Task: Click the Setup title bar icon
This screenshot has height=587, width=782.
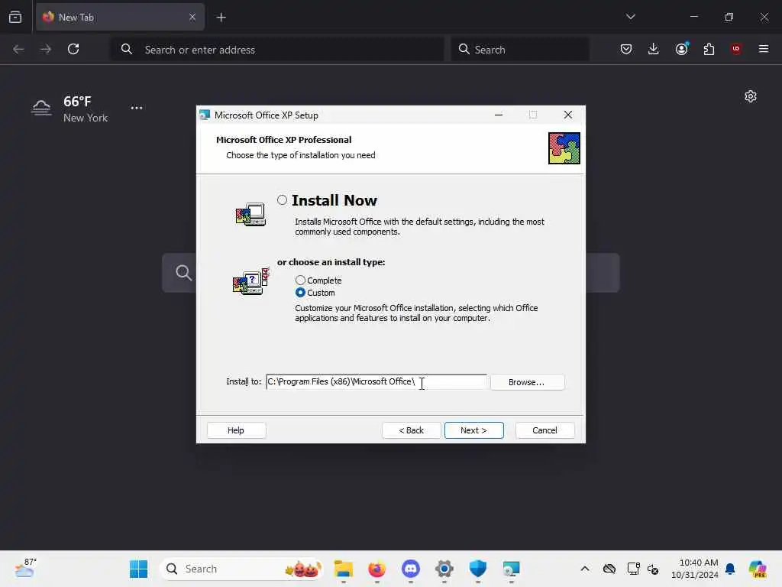Action: (205, 115)
